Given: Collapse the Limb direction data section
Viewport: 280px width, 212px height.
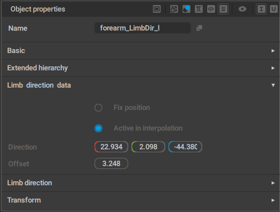Looking at the screenshot, I should point(141,85).
